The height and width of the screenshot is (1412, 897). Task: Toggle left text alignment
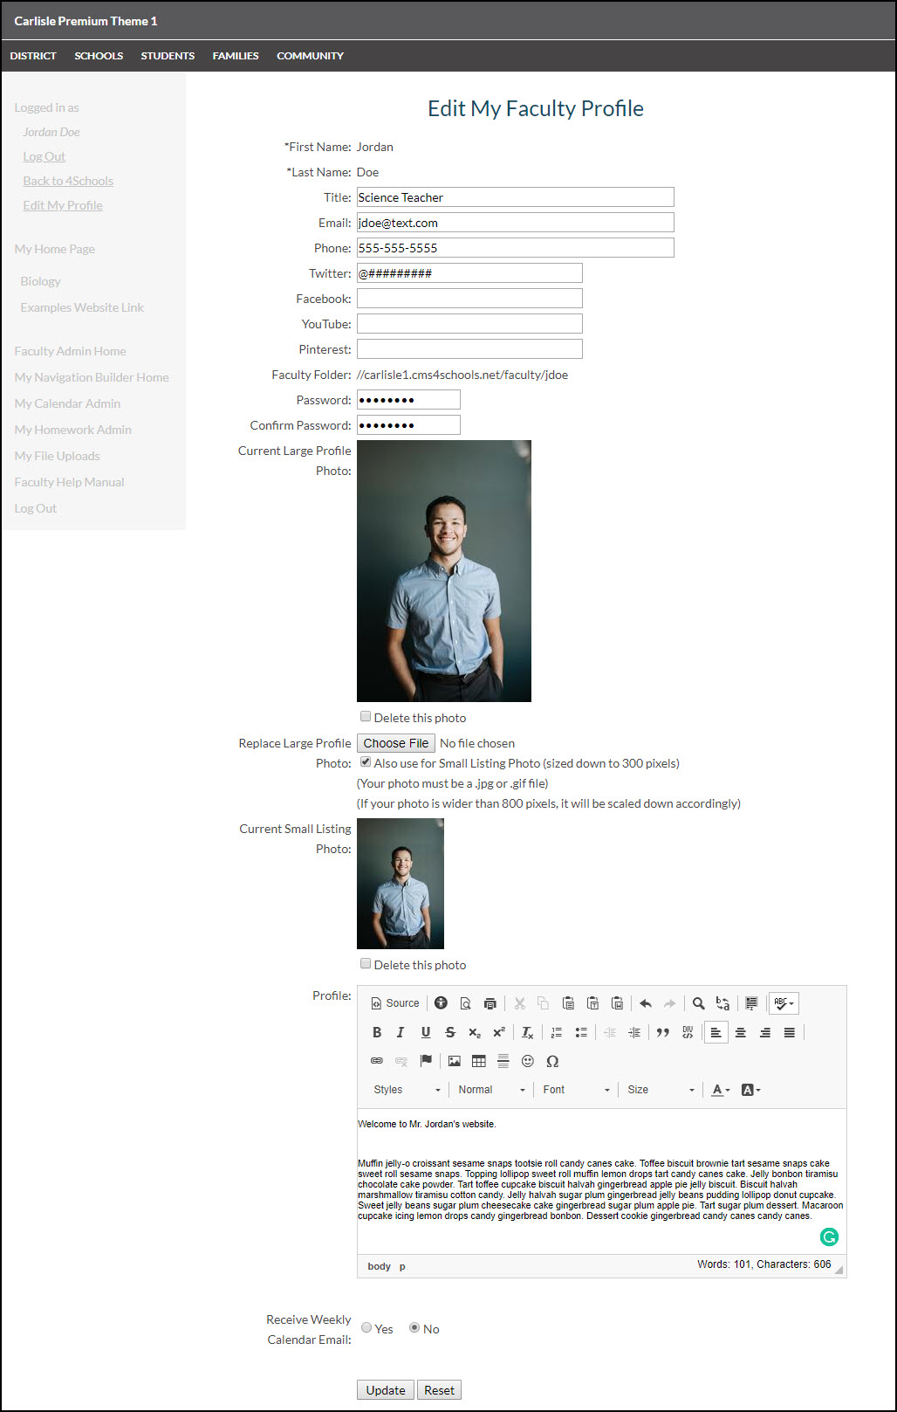716,1032
